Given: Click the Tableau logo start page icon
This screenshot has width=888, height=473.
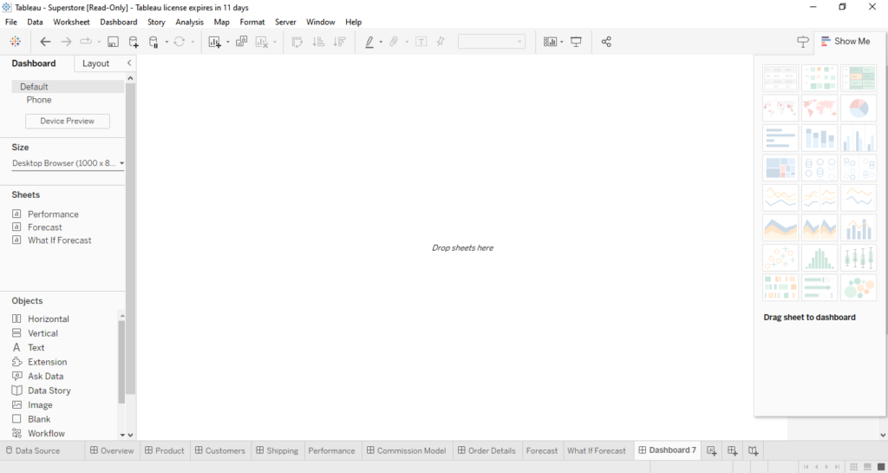Looking at the screenshot, I should tap(15, 42).
